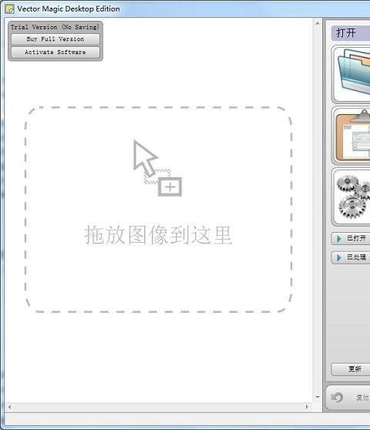This screenshot has height=430, width=370.
Task: Click the 拖放图像到这里 drop zone
Action: [x=158, y=210]
